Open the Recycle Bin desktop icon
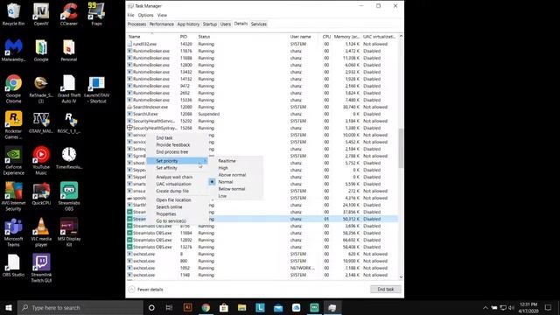Screen dimensions: 560x315 13,14
